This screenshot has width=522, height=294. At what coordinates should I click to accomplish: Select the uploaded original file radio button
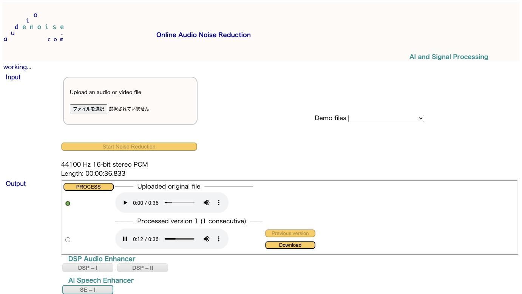point(68,204)
